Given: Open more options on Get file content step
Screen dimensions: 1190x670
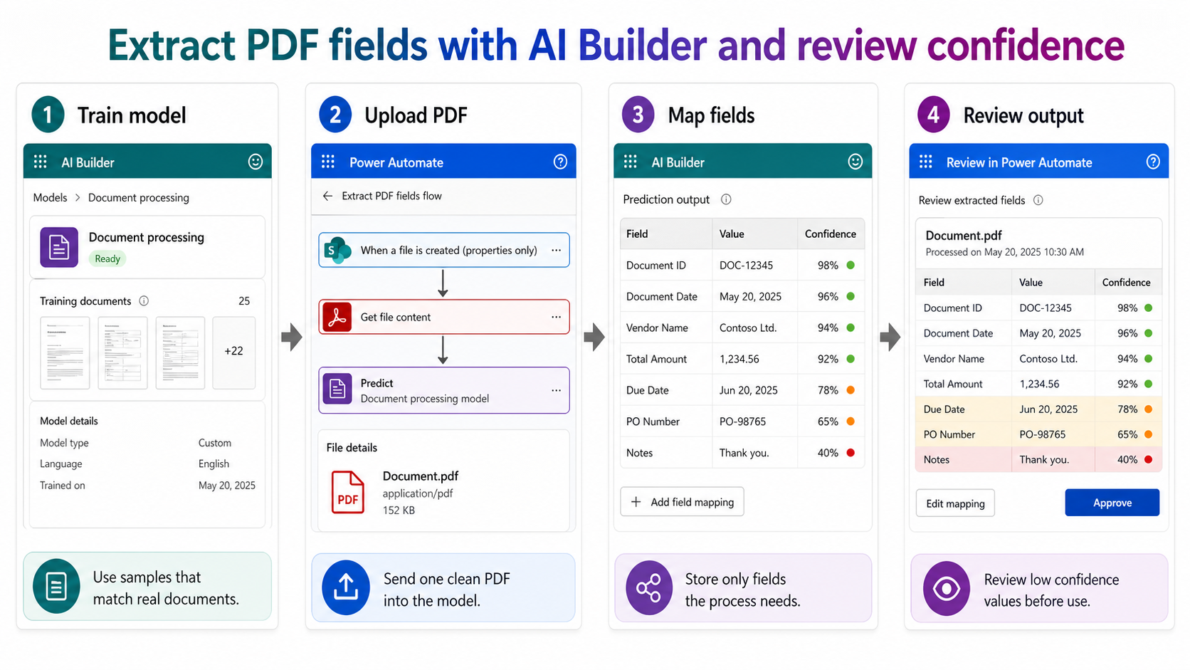Looking at the screenshot, I should click(556, 317).
